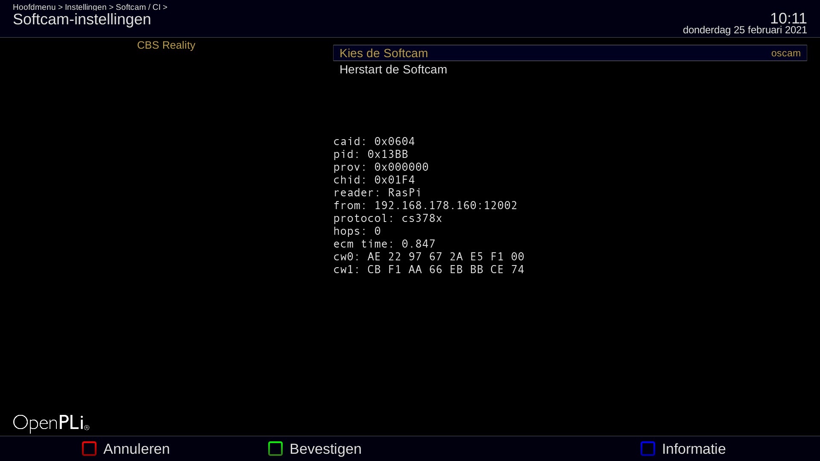The height and width of the screenshot is (461, 820).
Task: Click the blue Informatie key icon
Action: [648, 449]
